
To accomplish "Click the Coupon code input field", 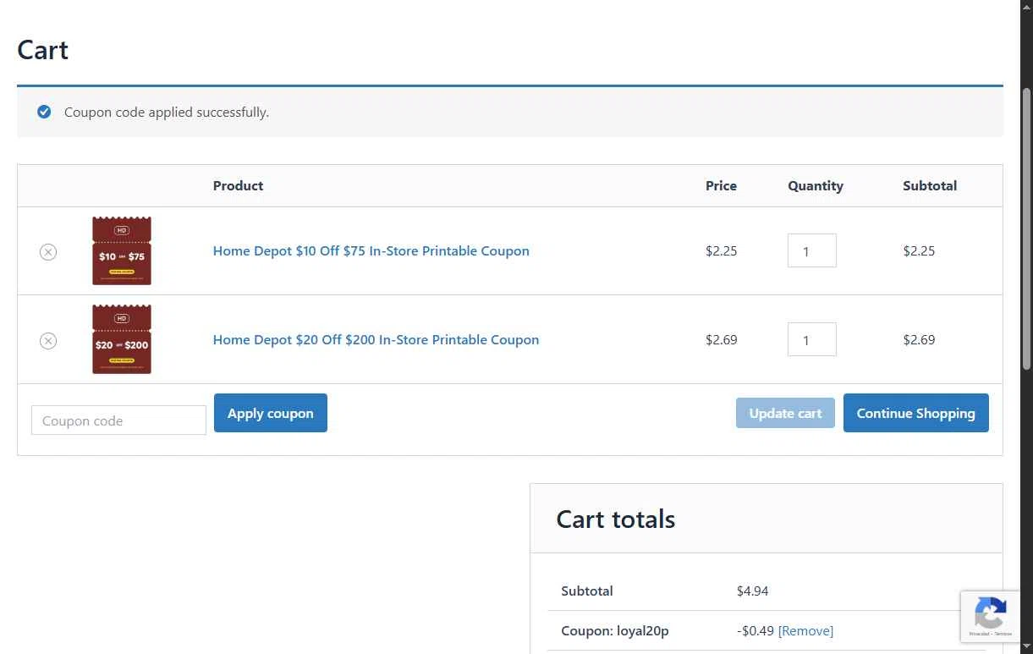I will pos(118,420).
